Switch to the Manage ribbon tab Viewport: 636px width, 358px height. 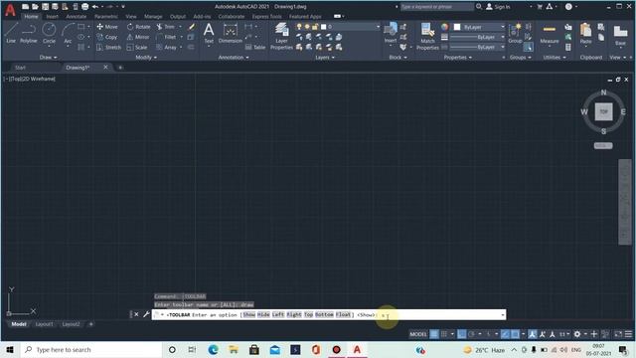coord(153,17)
